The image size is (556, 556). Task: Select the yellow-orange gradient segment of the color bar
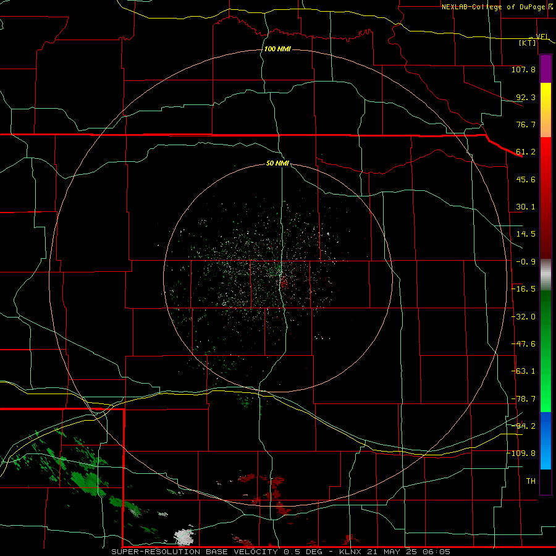(x=545, y=111)
